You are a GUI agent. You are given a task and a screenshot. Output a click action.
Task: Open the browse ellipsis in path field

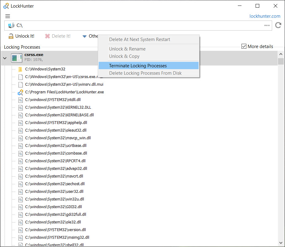267,25
